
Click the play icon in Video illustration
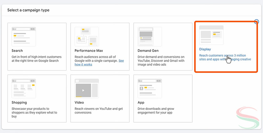click(x=83, y=90)
